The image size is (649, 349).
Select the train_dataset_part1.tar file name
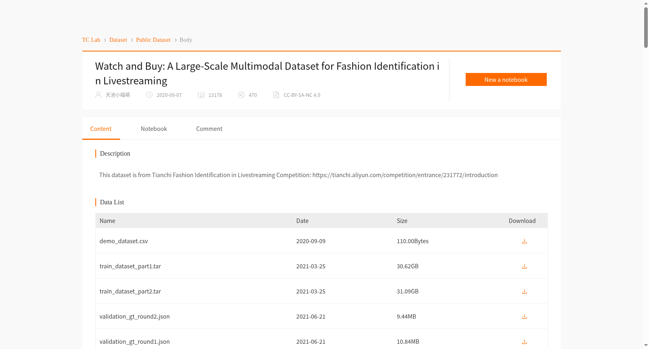[x=130, y=266]
